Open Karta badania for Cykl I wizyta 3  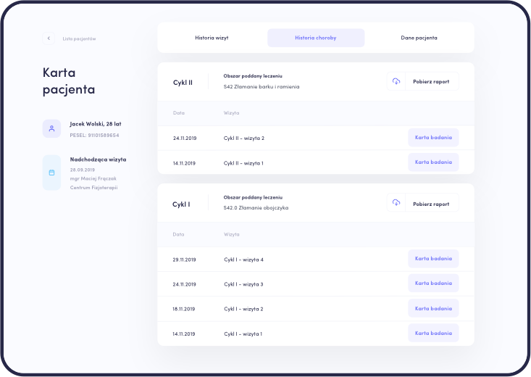click(433, 283)
